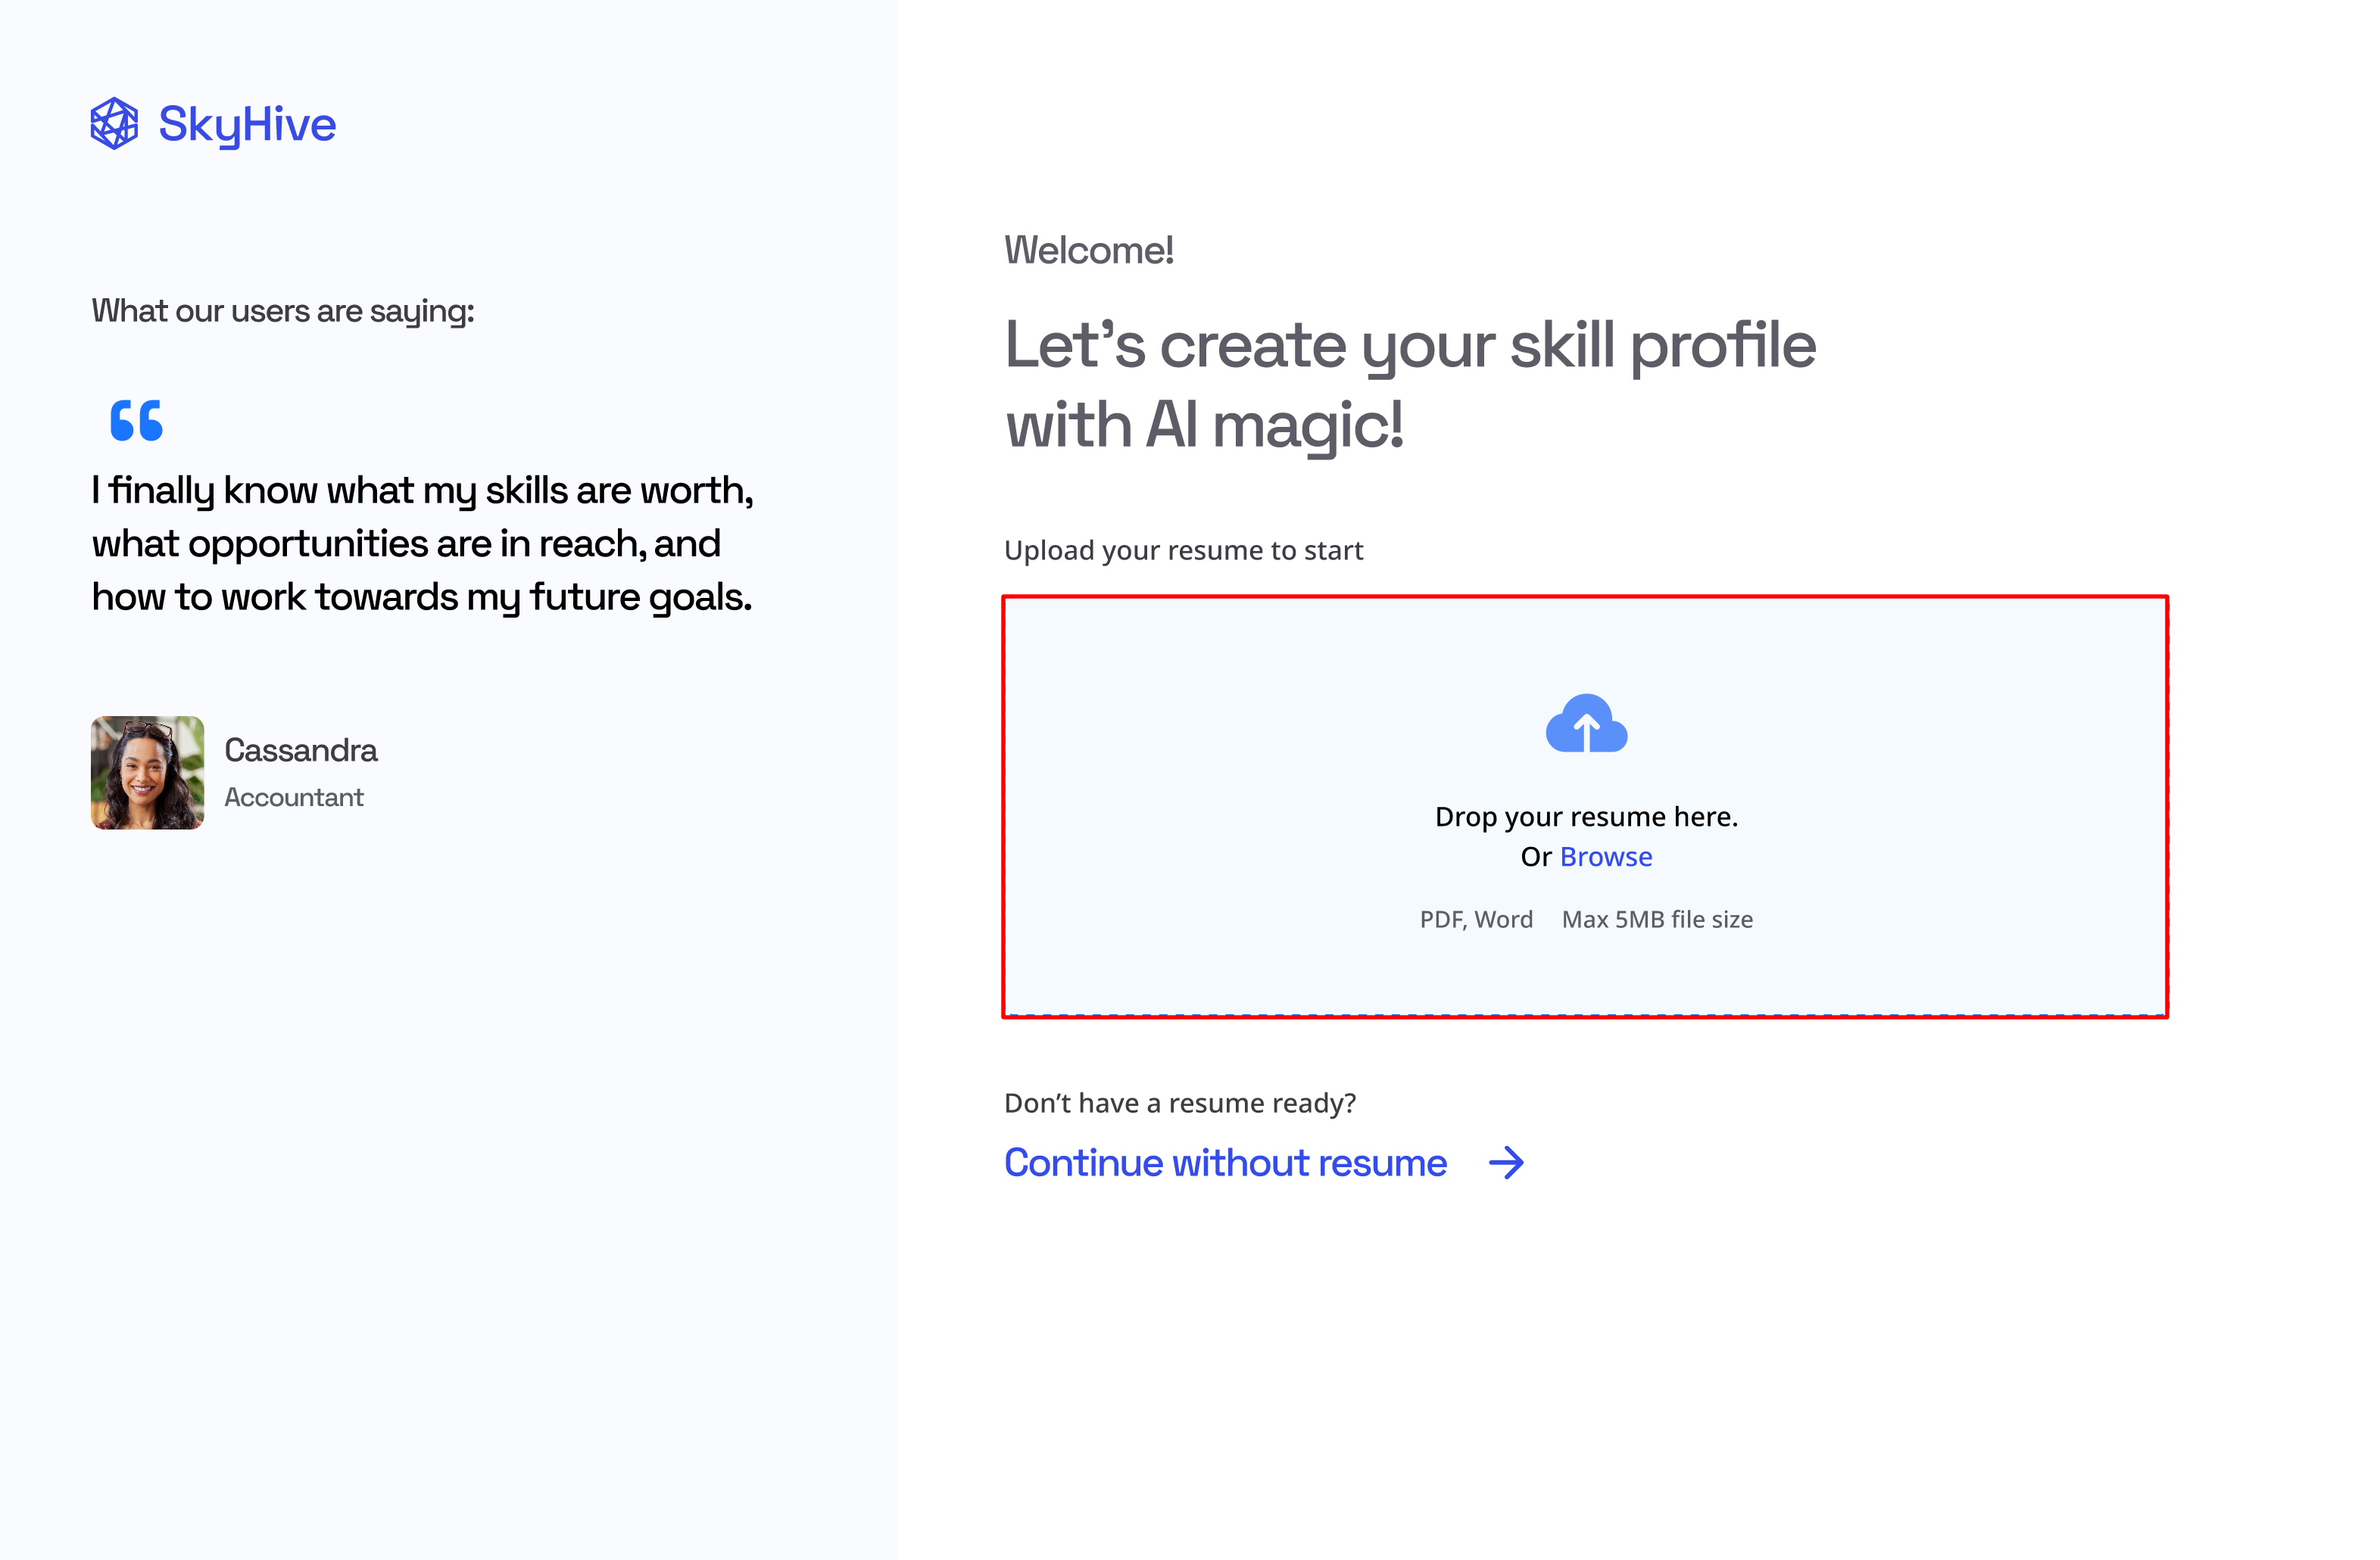Image resolution: width=2380 pixels, height=1560 pixels.
Task: Click the Continue without resume link
Action: [1225, 1163]
